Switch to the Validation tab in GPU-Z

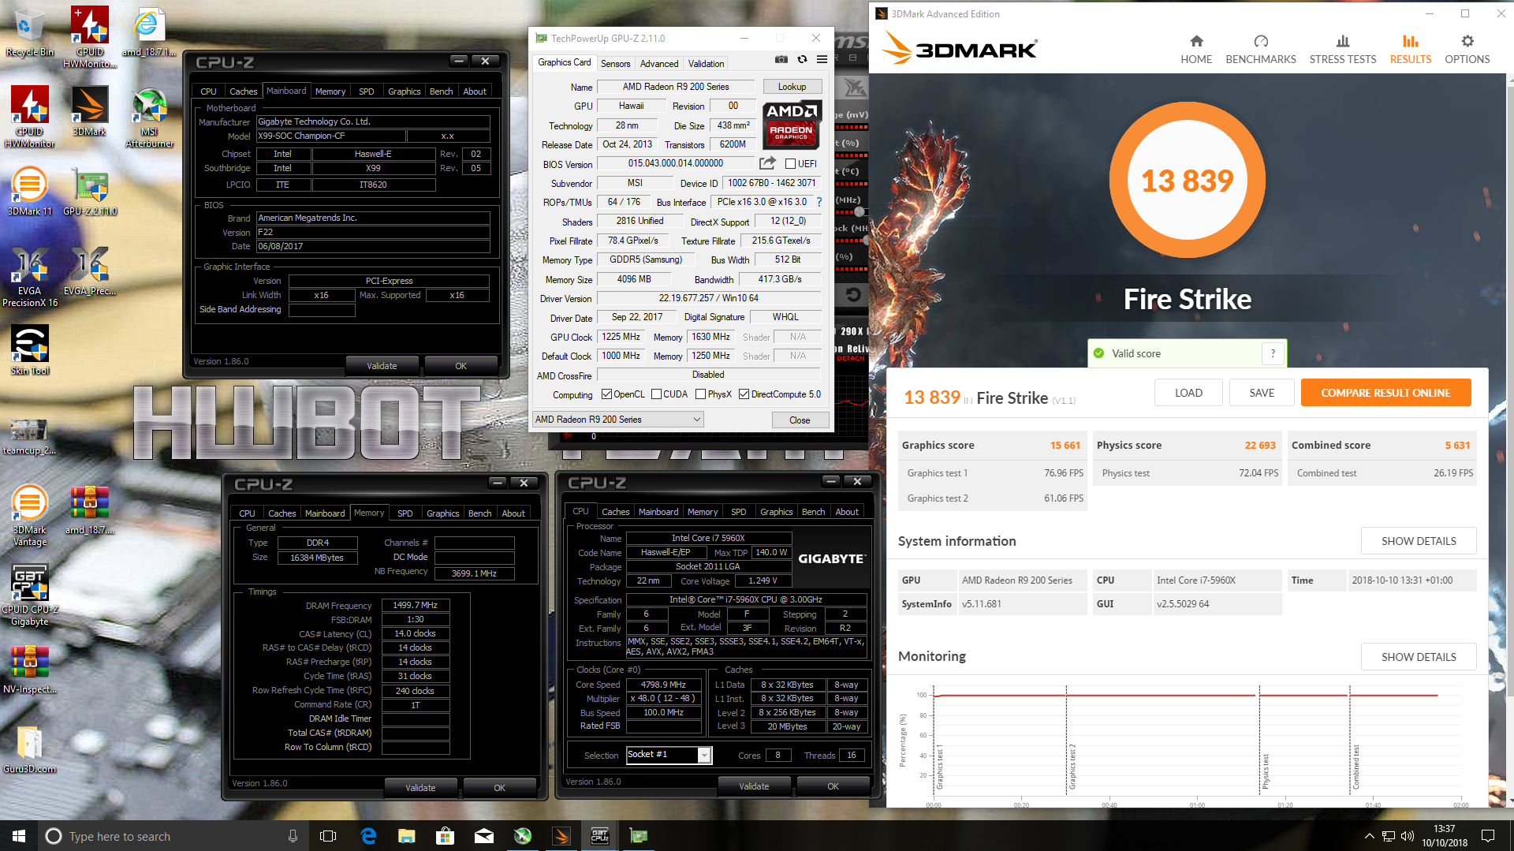pos(706,64)
